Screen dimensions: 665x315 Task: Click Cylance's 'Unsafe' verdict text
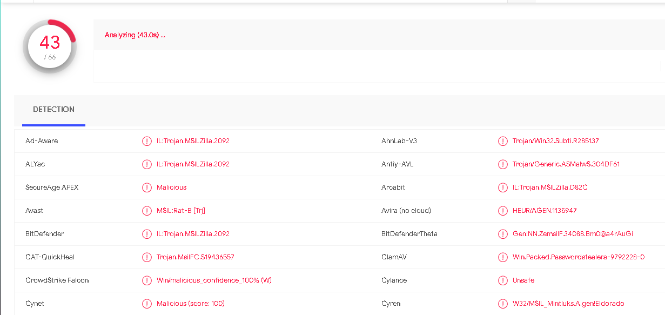[x=523, y=280]
